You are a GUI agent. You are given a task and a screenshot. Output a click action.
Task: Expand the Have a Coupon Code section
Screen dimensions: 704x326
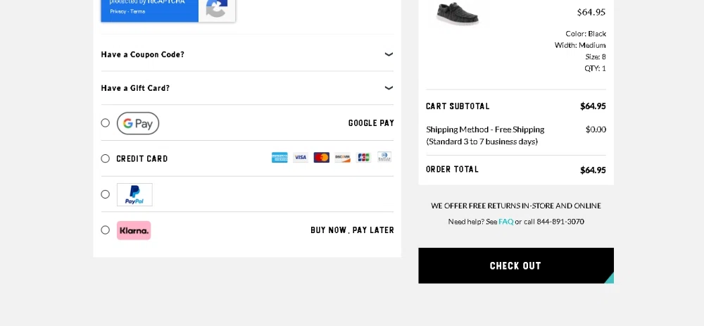tap(389, 54)
